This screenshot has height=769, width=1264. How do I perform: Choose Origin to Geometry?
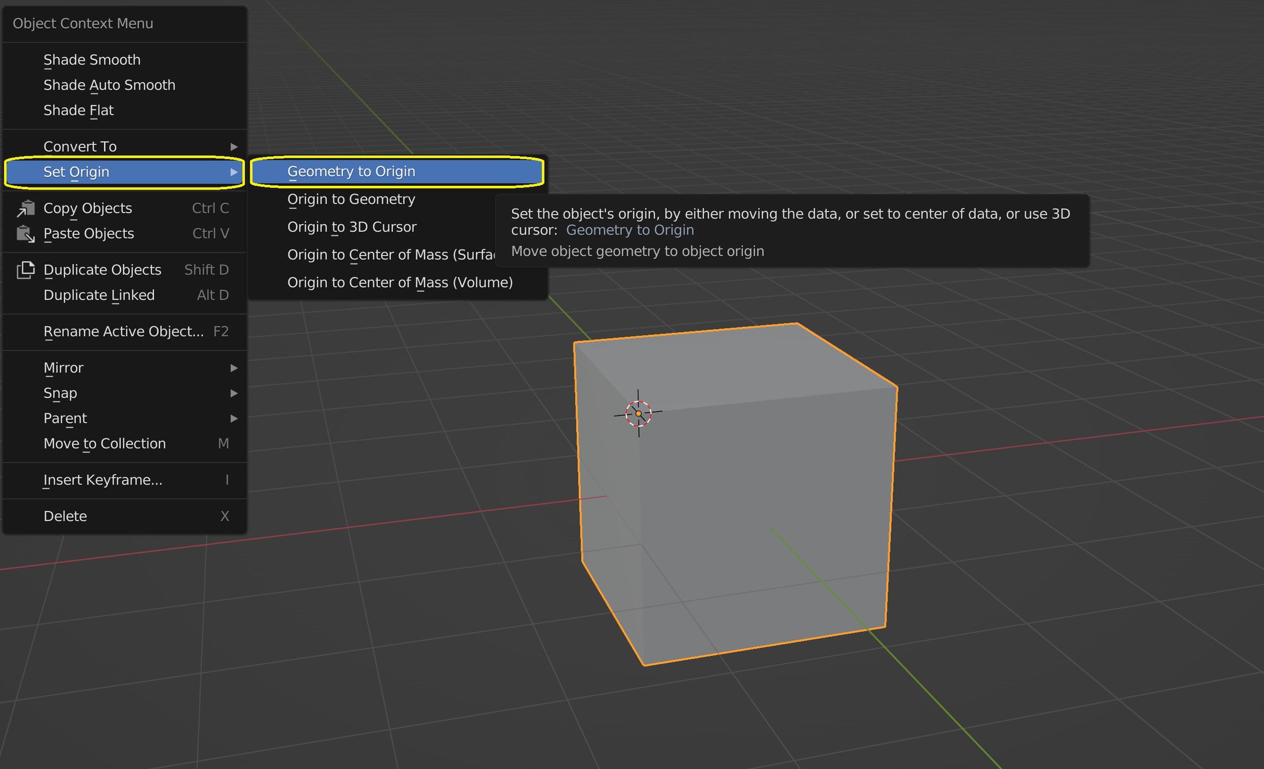coord(351,199)
